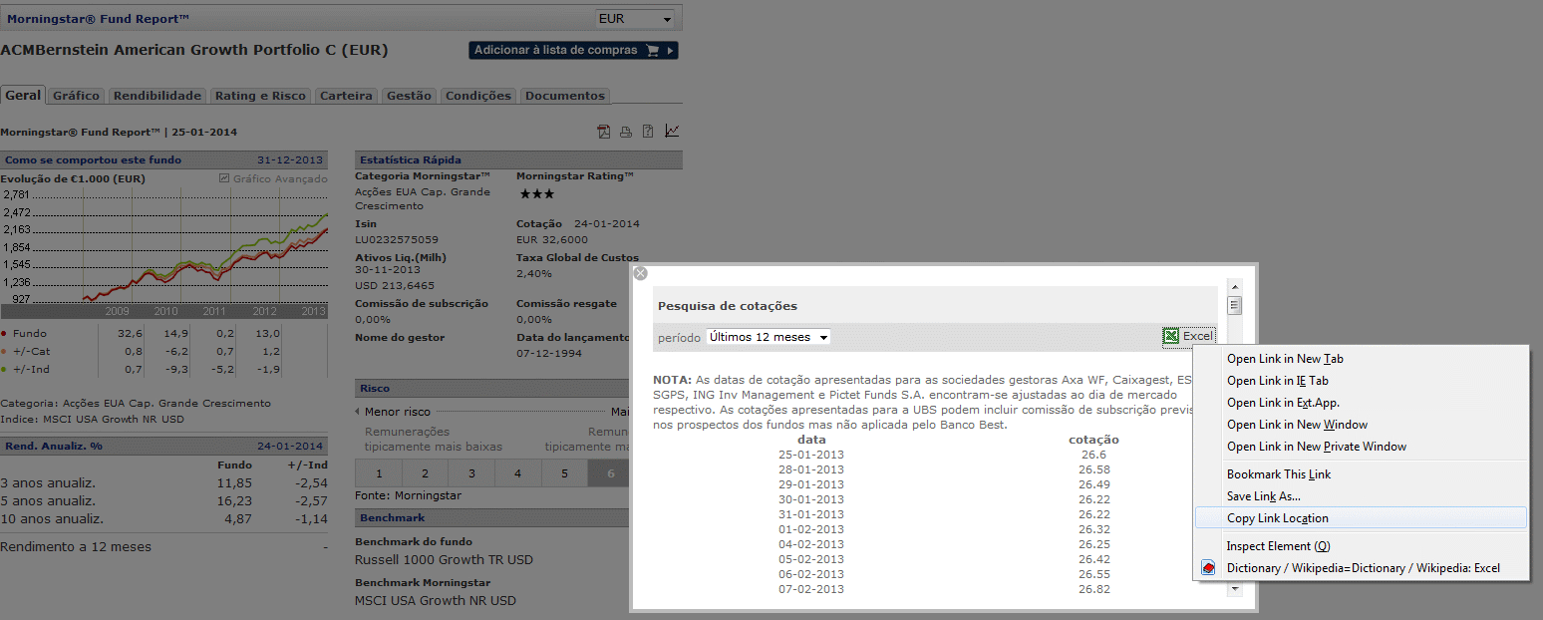Image resolution: width=1543 pixels, height=620 pixels.
Task: Choose Open Link in IE Tab
Action: point(1361,381)
